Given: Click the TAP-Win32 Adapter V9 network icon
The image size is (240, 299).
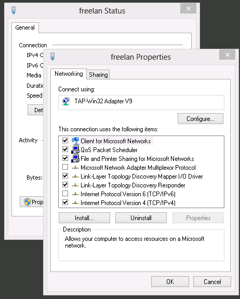Looking at the screenshot, I should 66,101.
